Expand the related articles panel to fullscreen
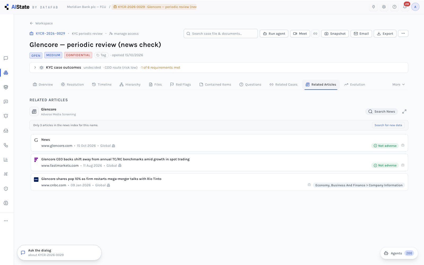 click(x=404, y=112)
